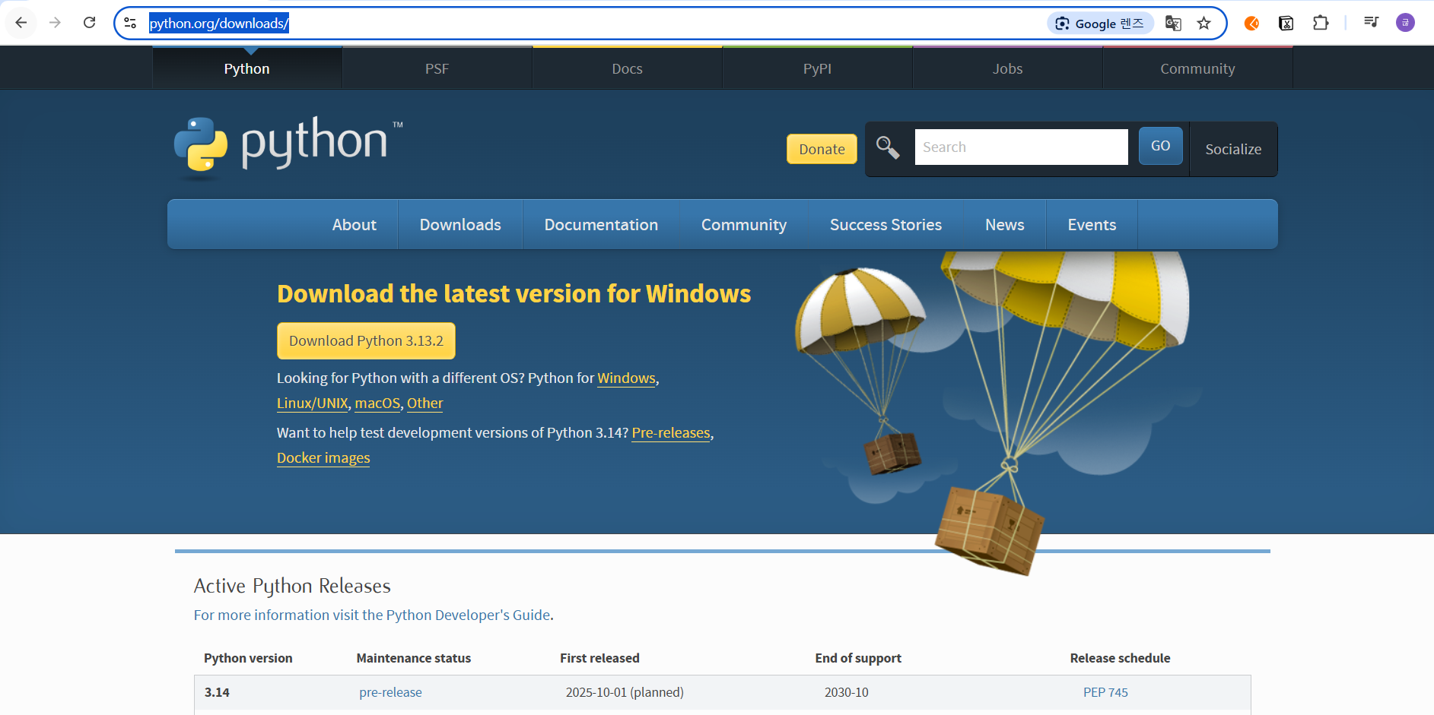Open the News navigation menu
Screen dimensions: 1434x715
(1005, 225)
